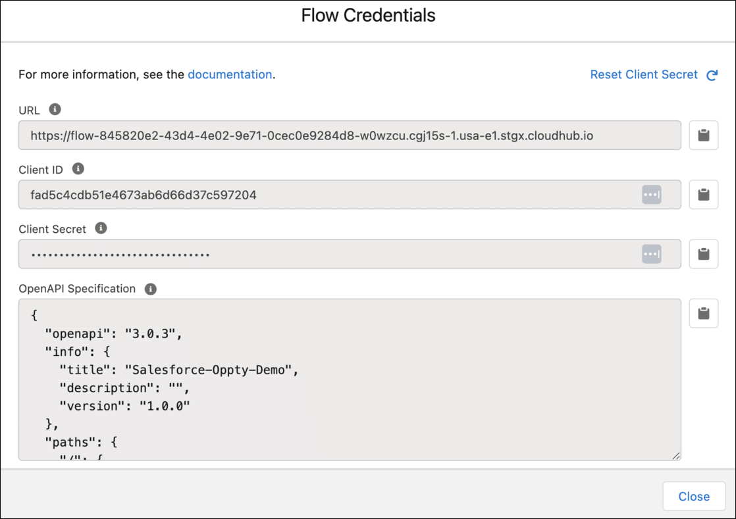Click Reset Client Secret link
736x519 pixels.
click(644, 74)
